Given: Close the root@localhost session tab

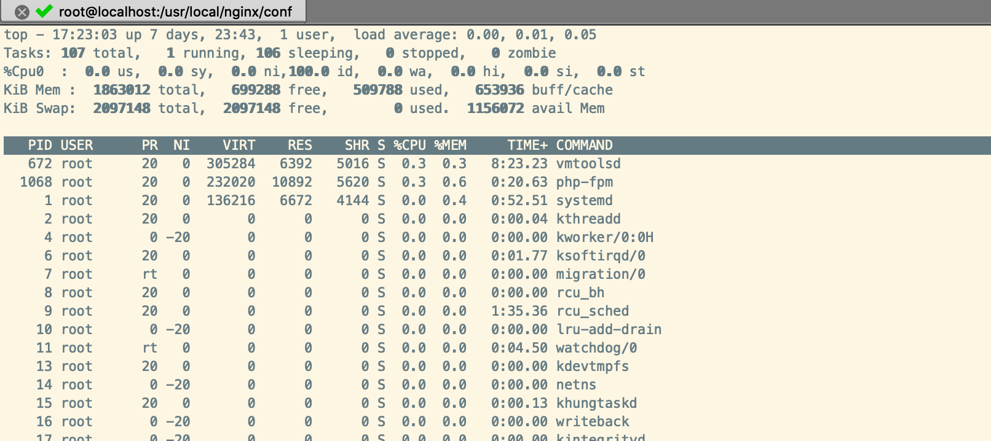Looking at the screenshot, I should pos(22,12).
